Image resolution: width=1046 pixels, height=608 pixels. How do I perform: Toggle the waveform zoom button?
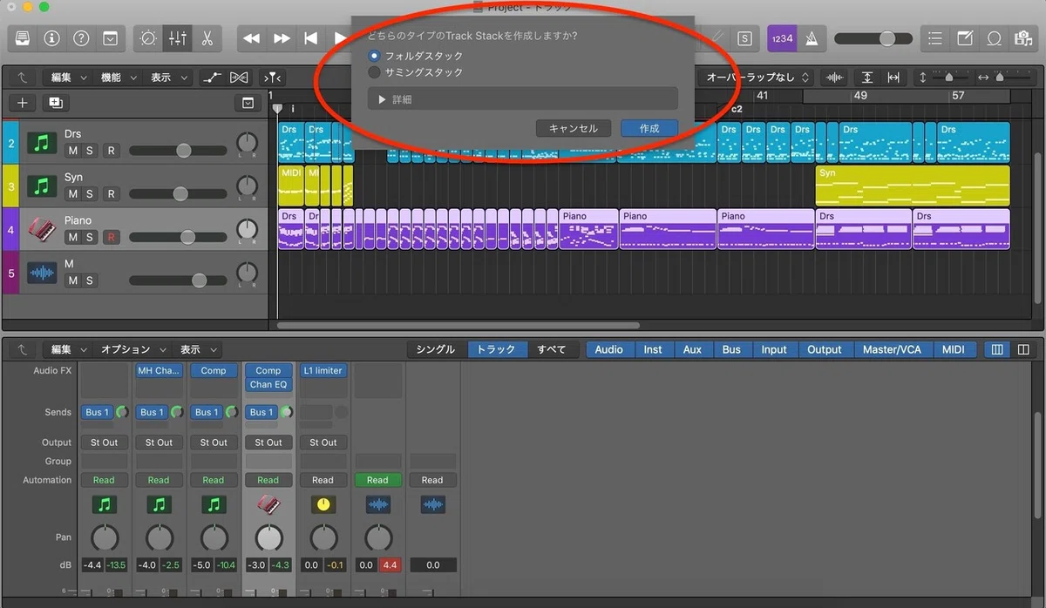pos(834,78)
